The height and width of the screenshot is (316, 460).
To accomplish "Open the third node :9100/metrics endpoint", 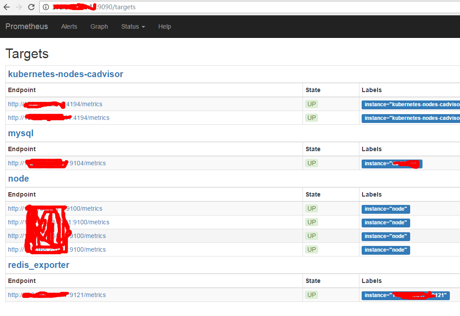I will pos(57,236).
